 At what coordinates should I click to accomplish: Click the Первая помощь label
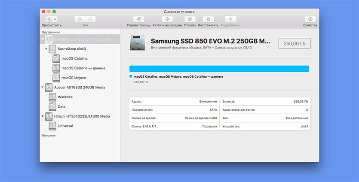(x=139, y=25)
